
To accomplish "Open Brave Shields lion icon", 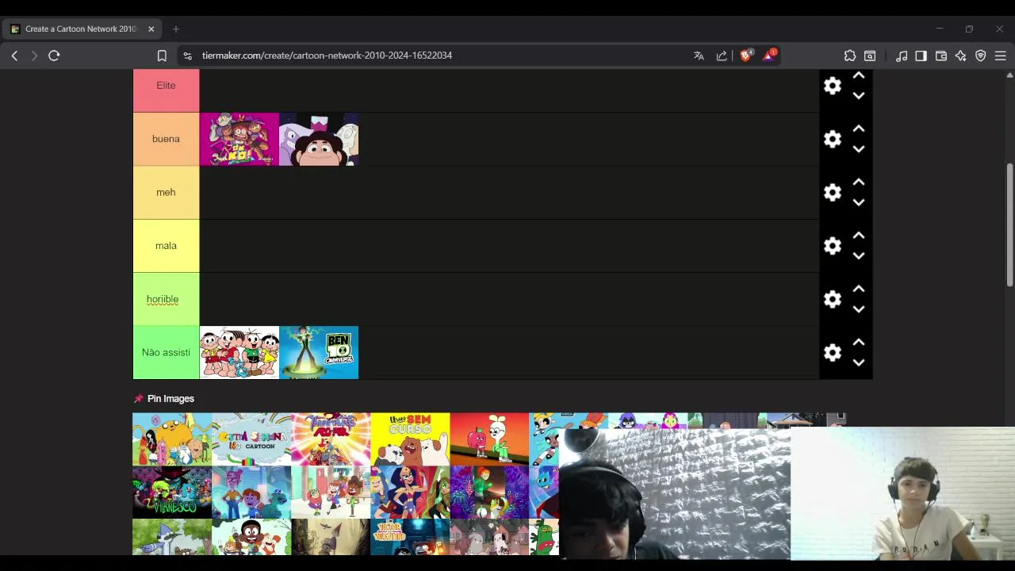I will coord(745,56).
